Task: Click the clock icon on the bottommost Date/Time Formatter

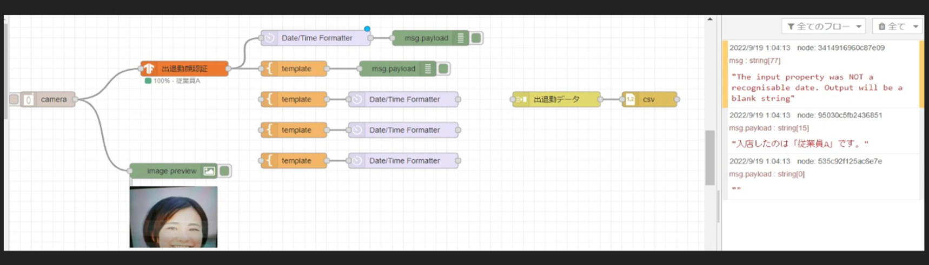Action: pos(357,161)
